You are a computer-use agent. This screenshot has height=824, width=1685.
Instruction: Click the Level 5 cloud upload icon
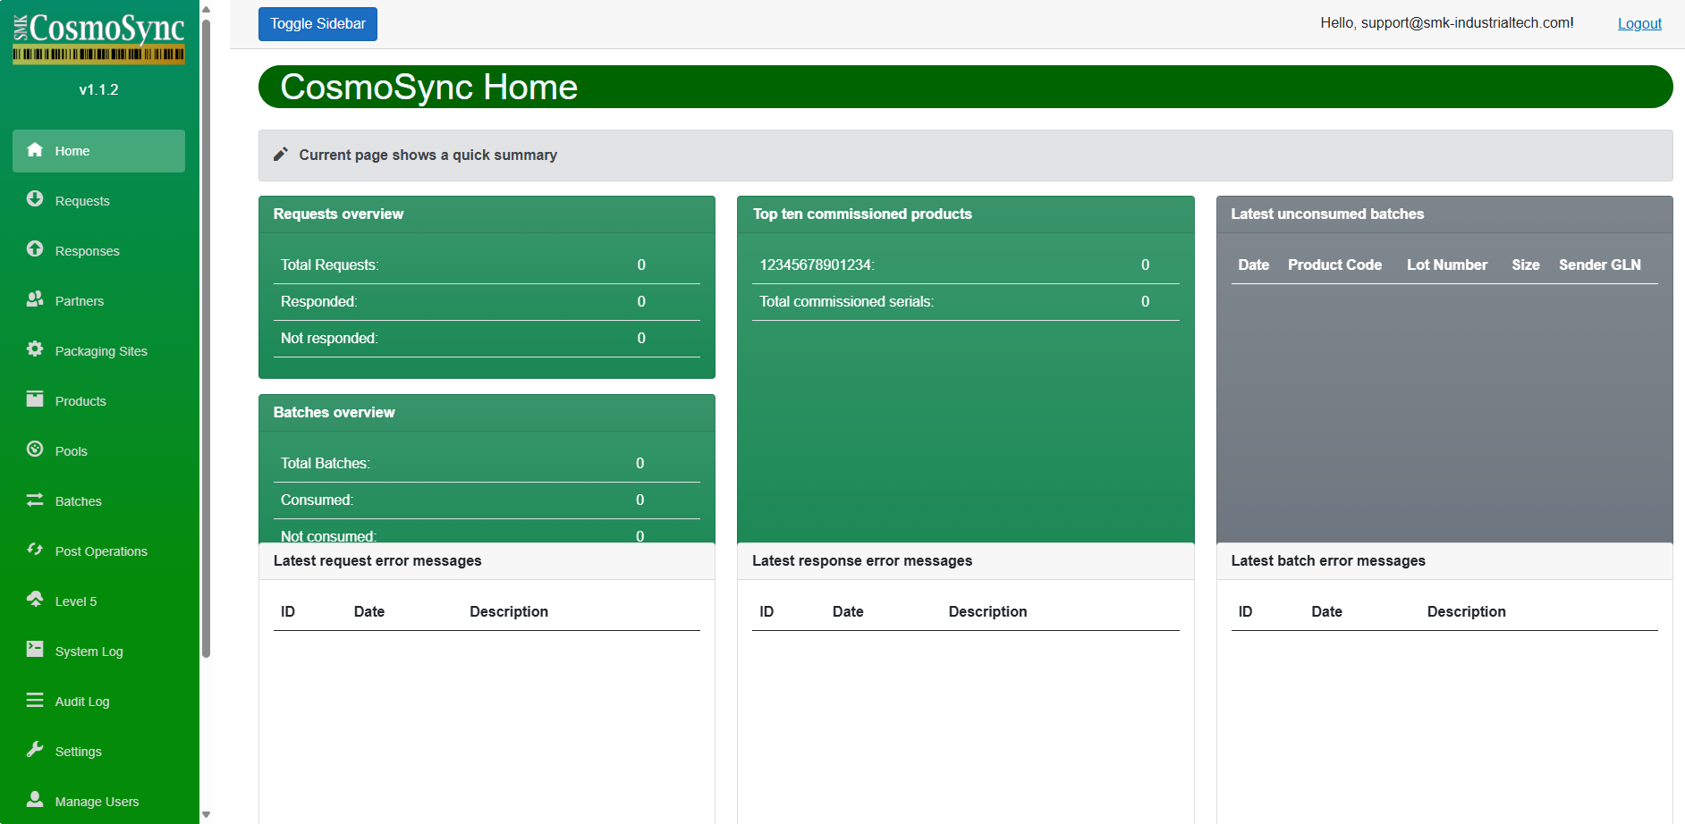point(35,601)
